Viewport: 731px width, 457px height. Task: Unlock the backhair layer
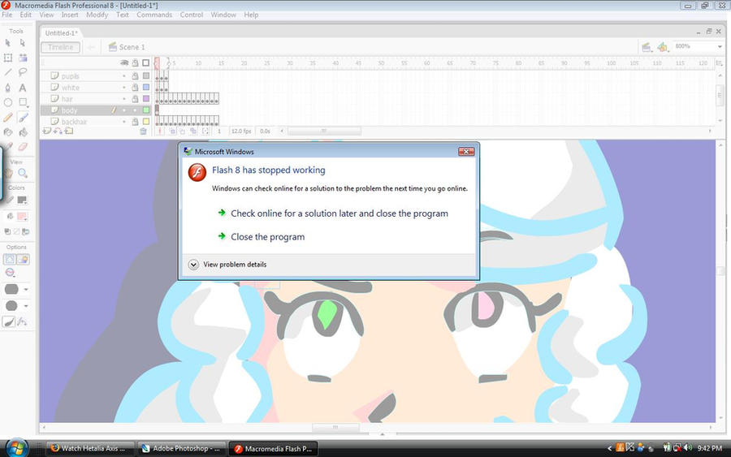click(x=135, y=122)
